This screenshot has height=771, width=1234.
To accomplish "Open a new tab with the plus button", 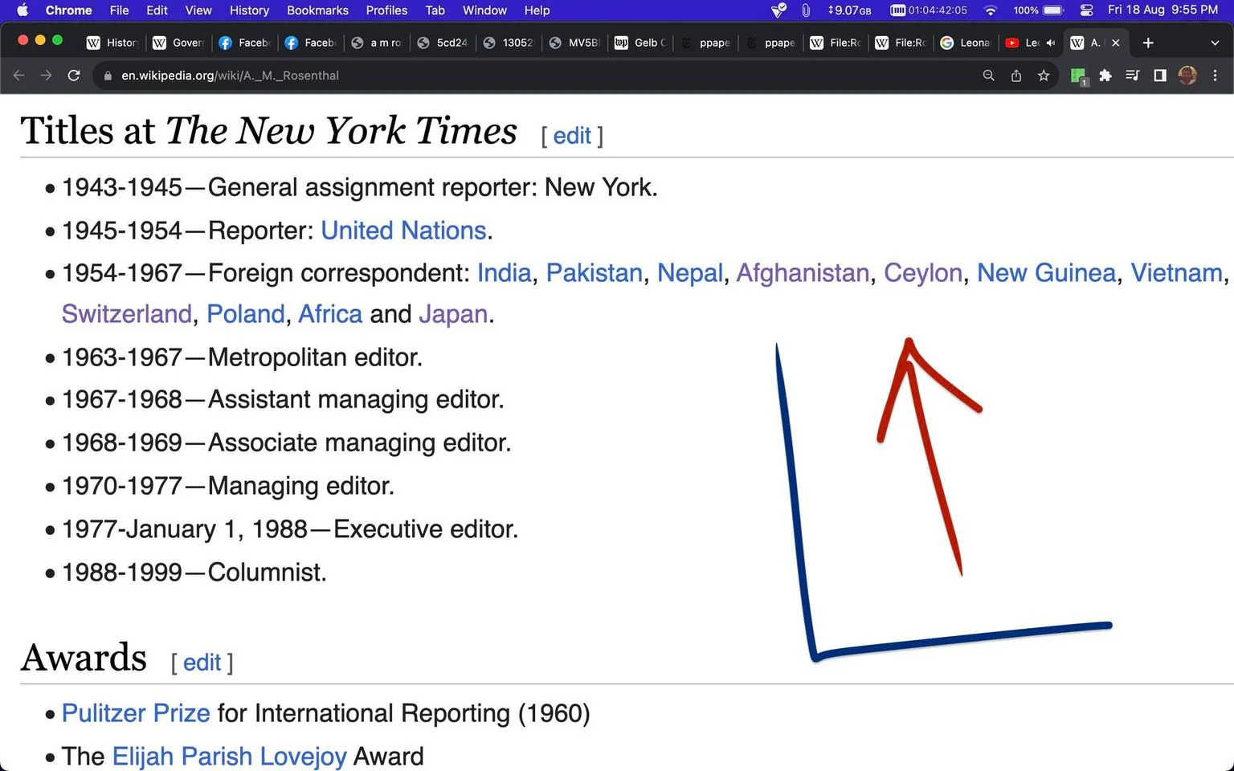I will click(x=1148, y=43).
